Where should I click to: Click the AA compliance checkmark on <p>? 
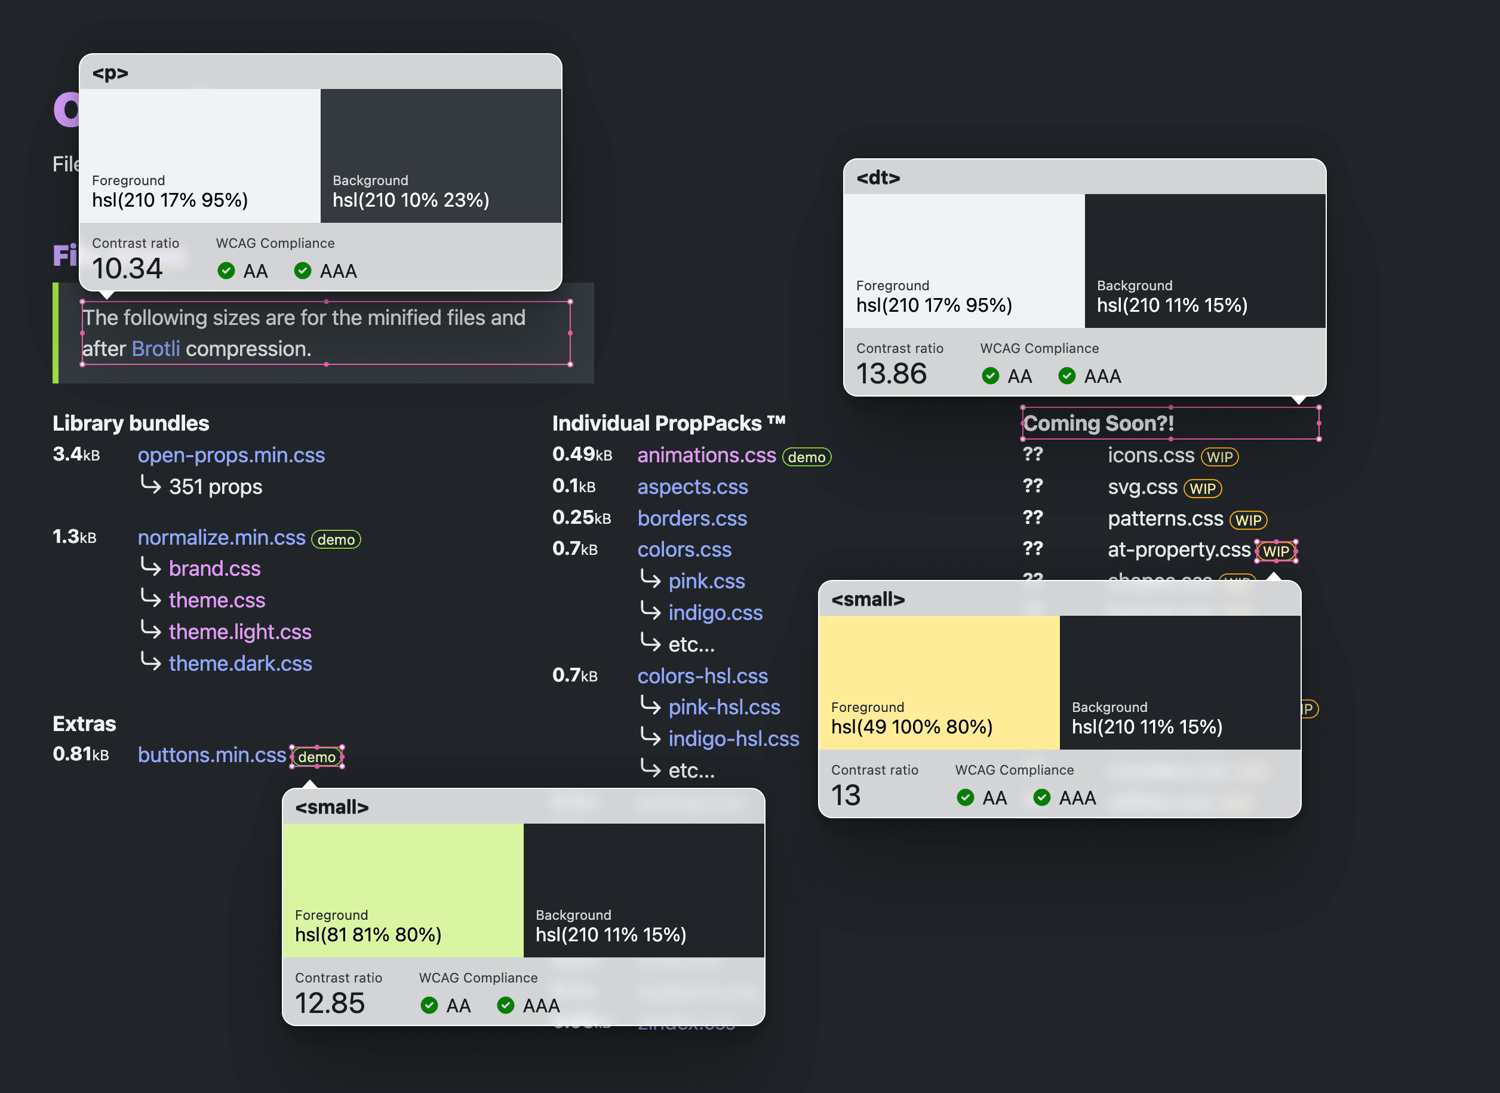tap(228, 269)
